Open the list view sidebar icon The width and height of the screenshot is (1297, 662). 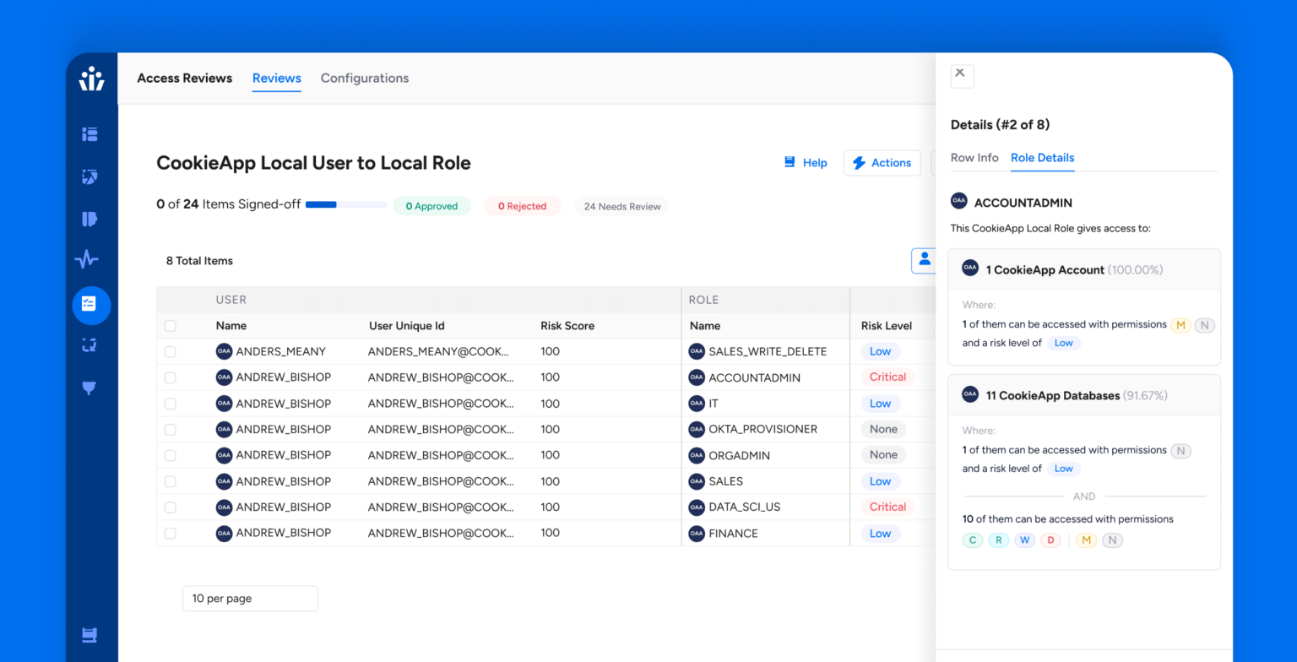[90, 134]
